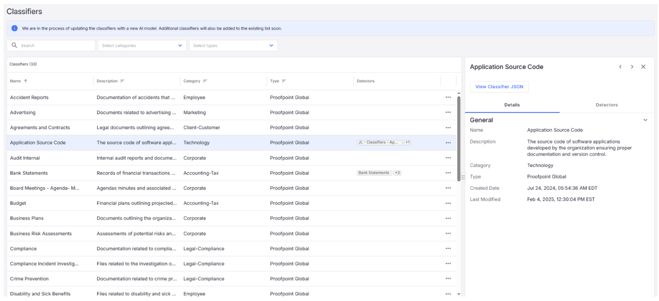The image size is (659, 301).
Task: Expand the +3 detectors badge for Bank Statements
Action: click(x=397, y=173)
